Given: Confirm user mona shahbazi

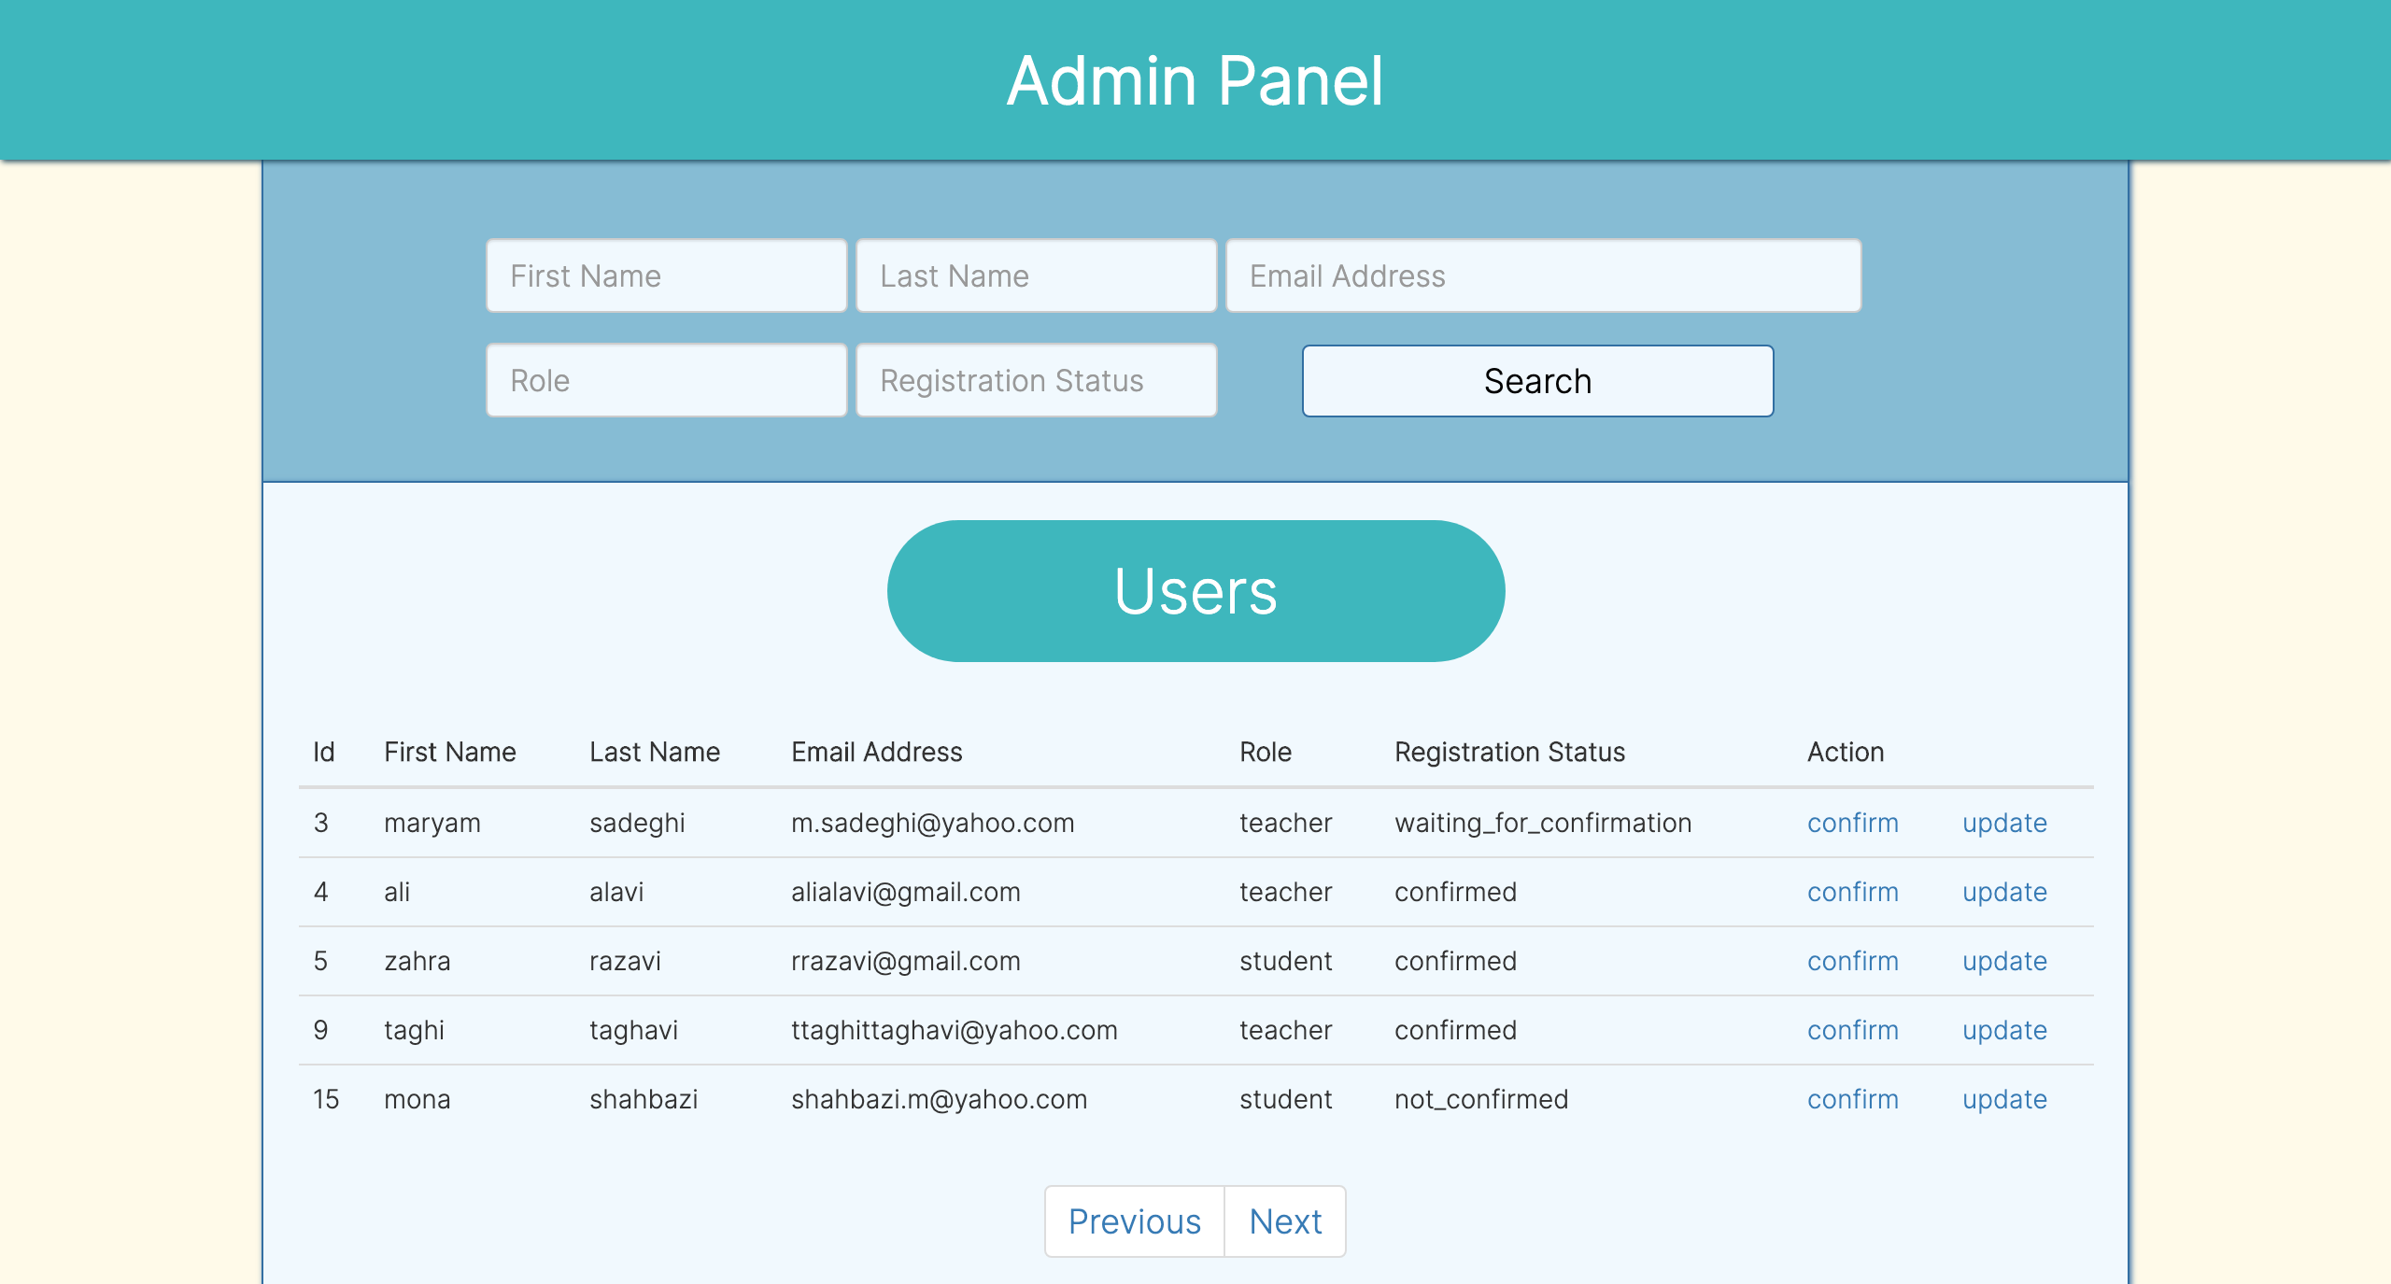Looking at the screenshot, I should [x=1852, y=1099].
